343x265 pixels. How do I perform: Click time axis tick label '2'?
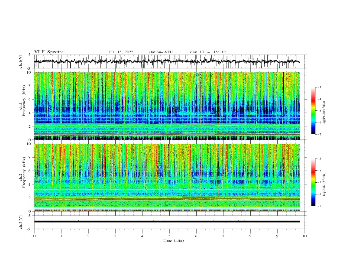click(88, 236)
